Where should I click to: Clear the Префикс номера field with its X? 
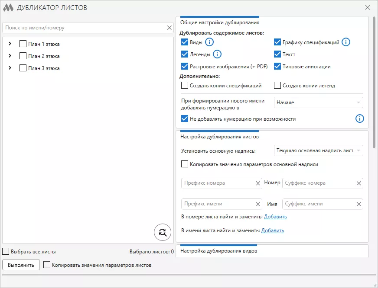click(x=258, y=183)
